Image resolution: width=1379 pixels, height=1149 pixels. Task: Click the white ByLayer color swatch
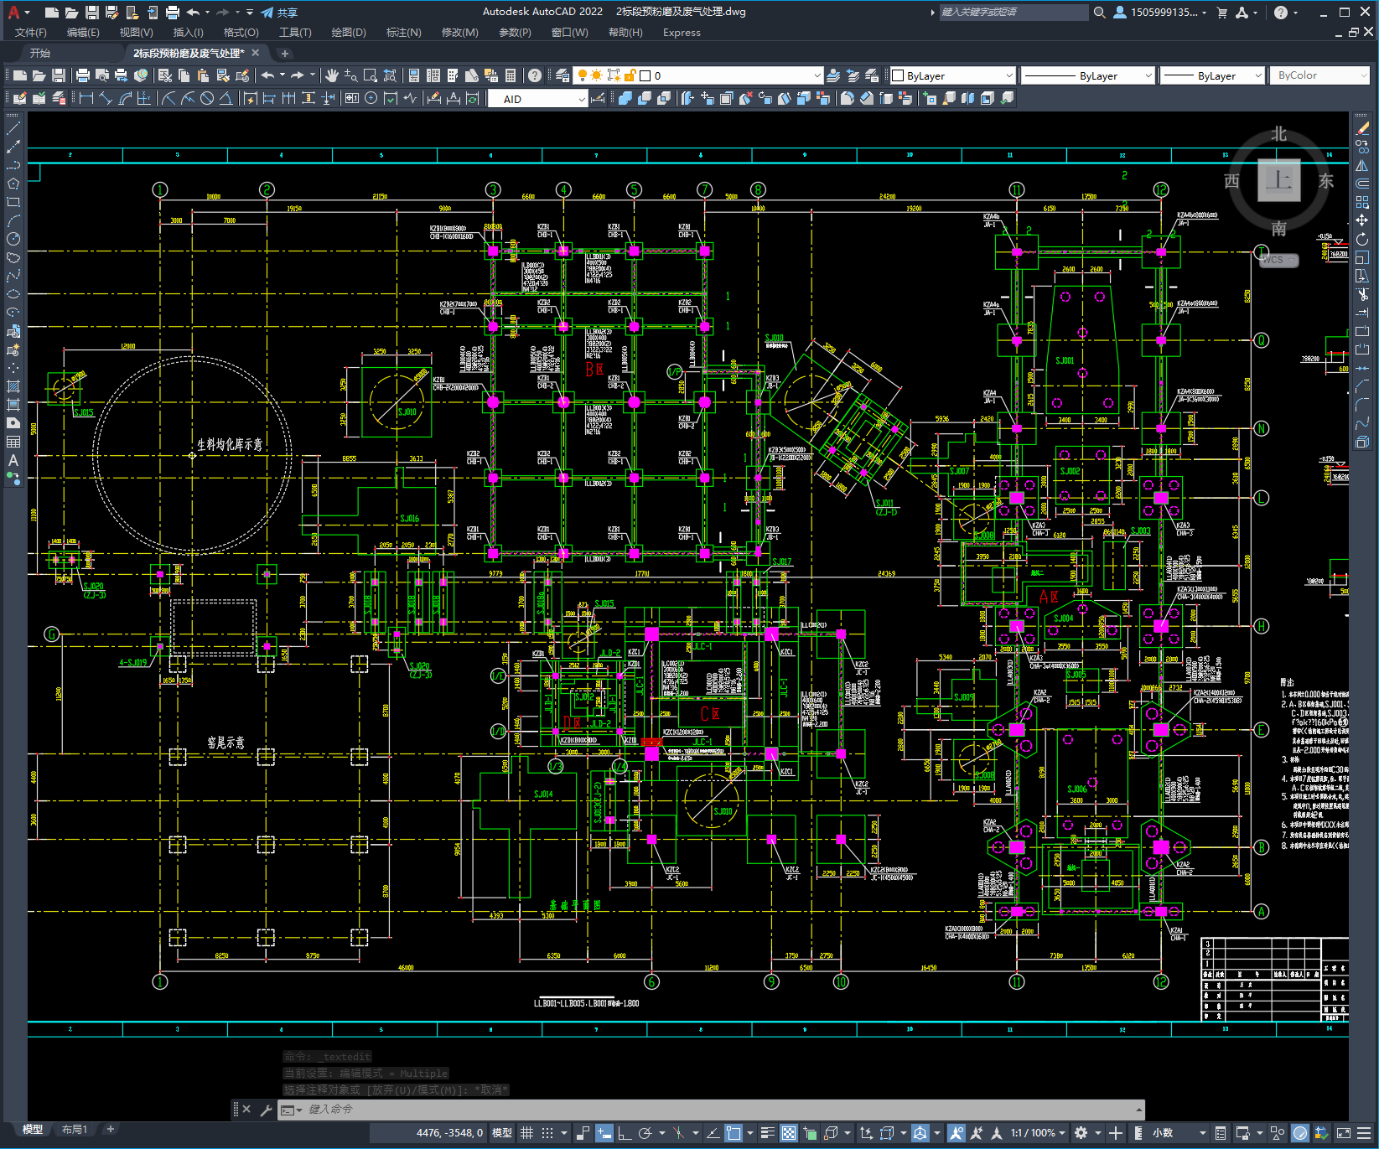(x=898, y=75)
